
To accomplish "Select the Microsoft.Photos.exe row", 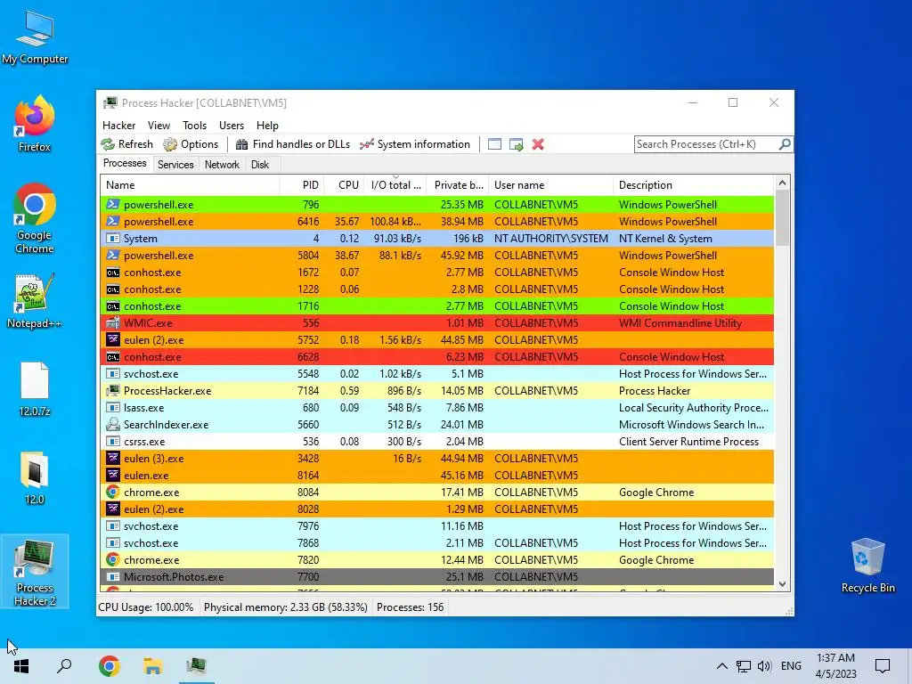I will [436, 577].
